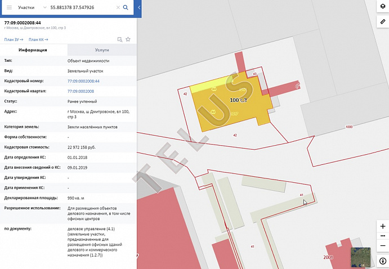Click Объект недвижимости type value

(x=88, y=61)
